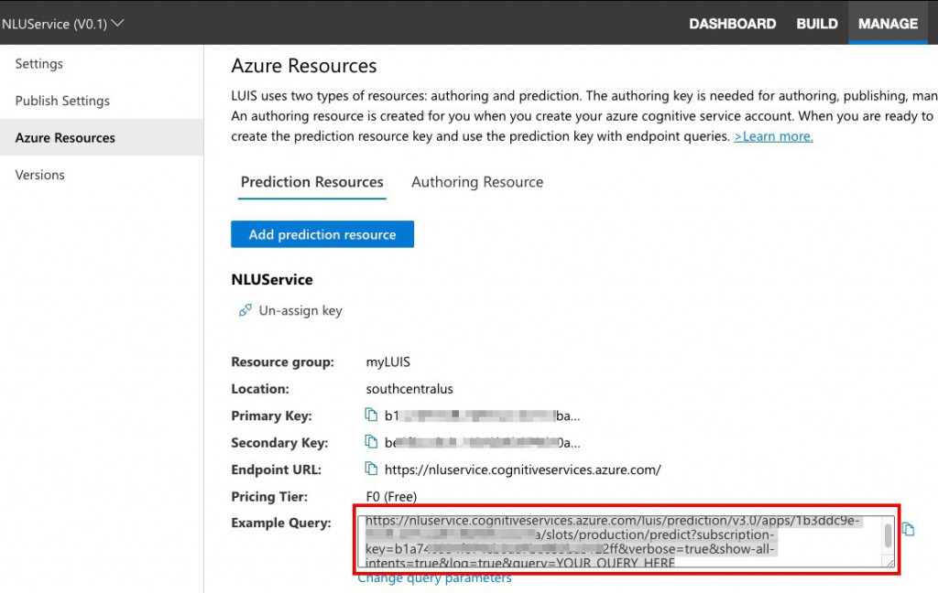This screenshot has width=938, height=593.
Task: Click the Primary Key label
Action: click(x=271, y=415)
